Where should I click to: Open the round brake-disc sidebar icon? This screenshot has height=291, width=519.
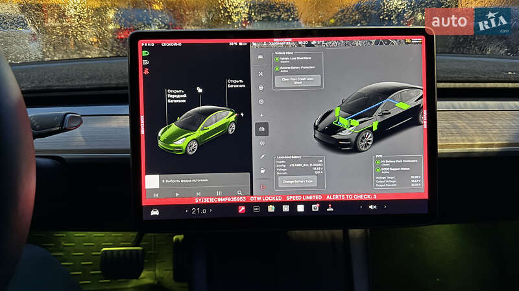point(261,102)
